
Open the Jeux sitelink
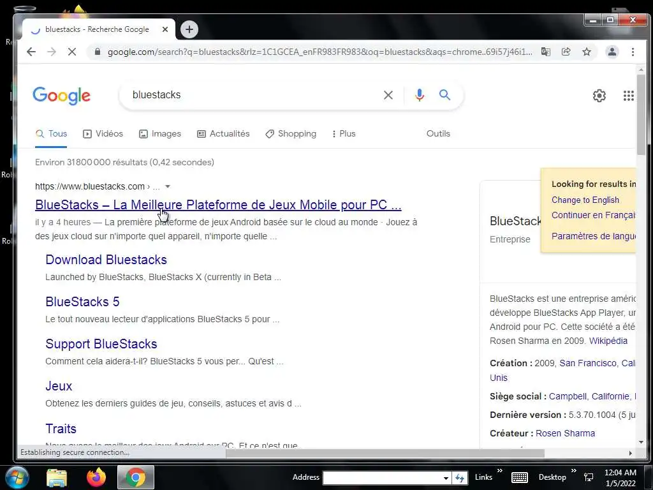[x=59, y=386]
